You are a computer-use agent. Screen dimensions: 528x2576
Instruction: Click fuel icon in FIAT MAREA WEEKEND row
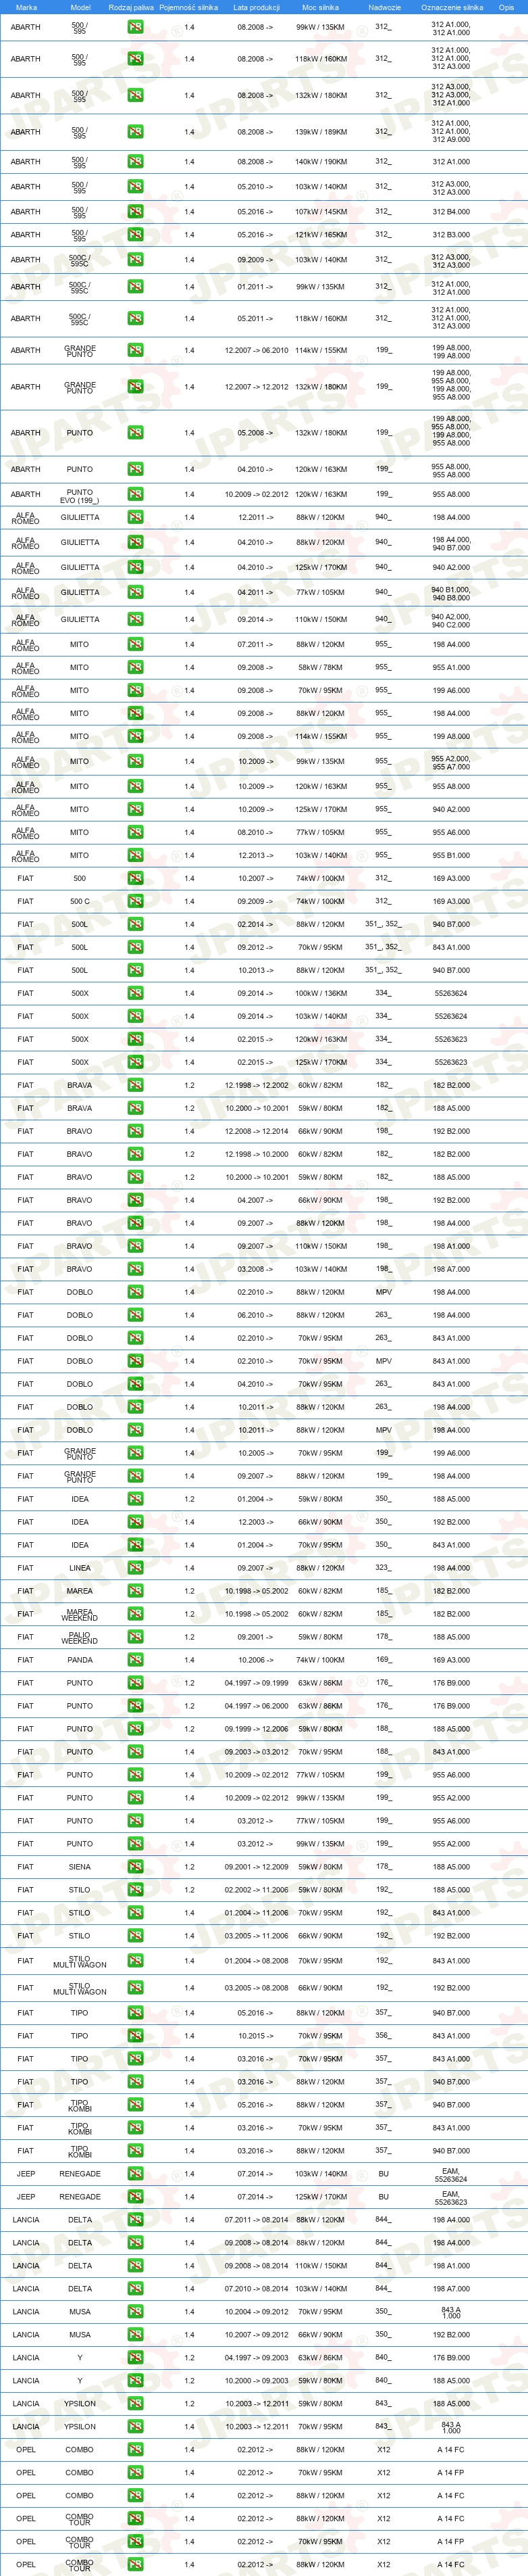135,1613
